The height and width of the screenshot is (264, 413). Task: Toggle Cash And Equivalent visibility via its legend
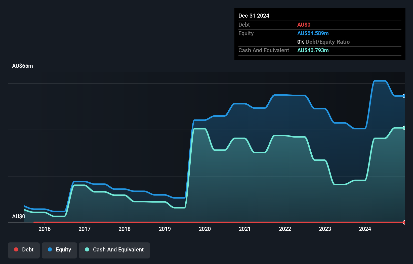coord(114,250)
